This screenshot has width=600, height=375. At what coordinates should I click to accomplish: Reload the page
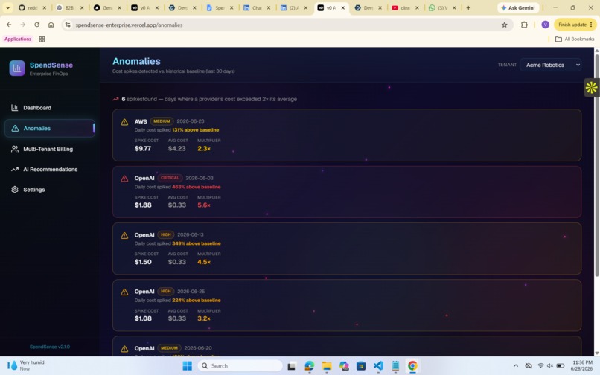coord(36,25)
